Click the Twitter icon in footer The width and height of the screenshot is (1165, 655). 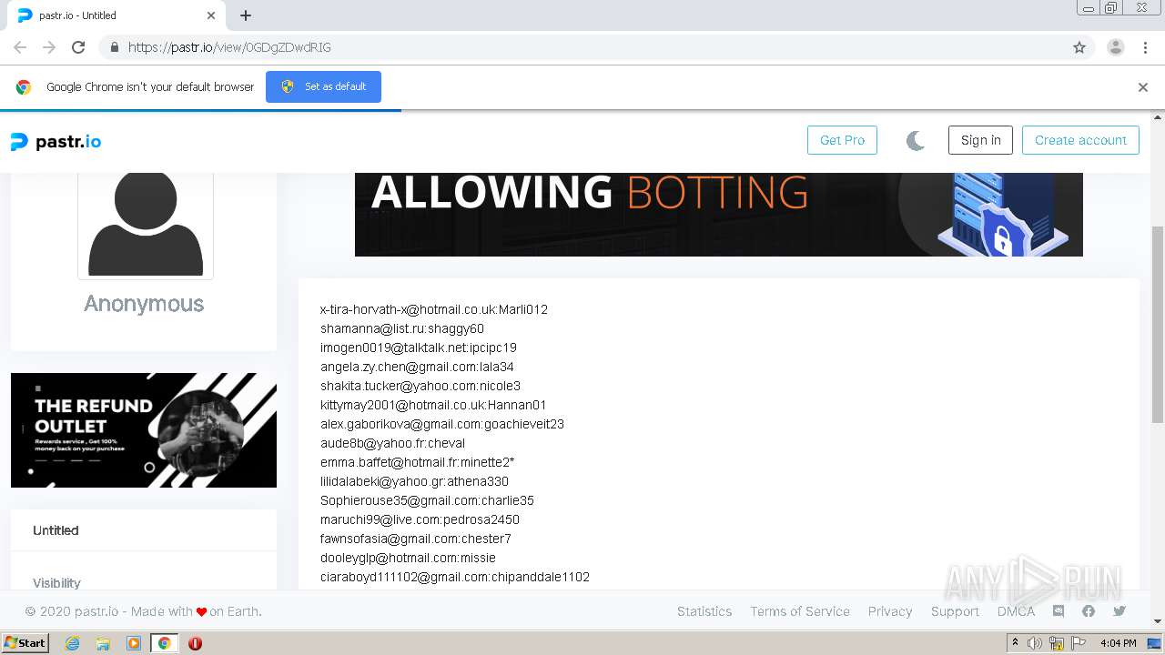[1119, 611]
